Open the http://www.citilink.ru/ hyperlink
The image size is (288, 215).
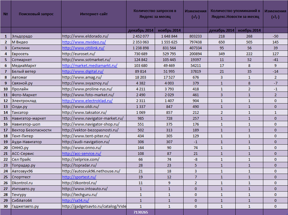coord(83,48)
